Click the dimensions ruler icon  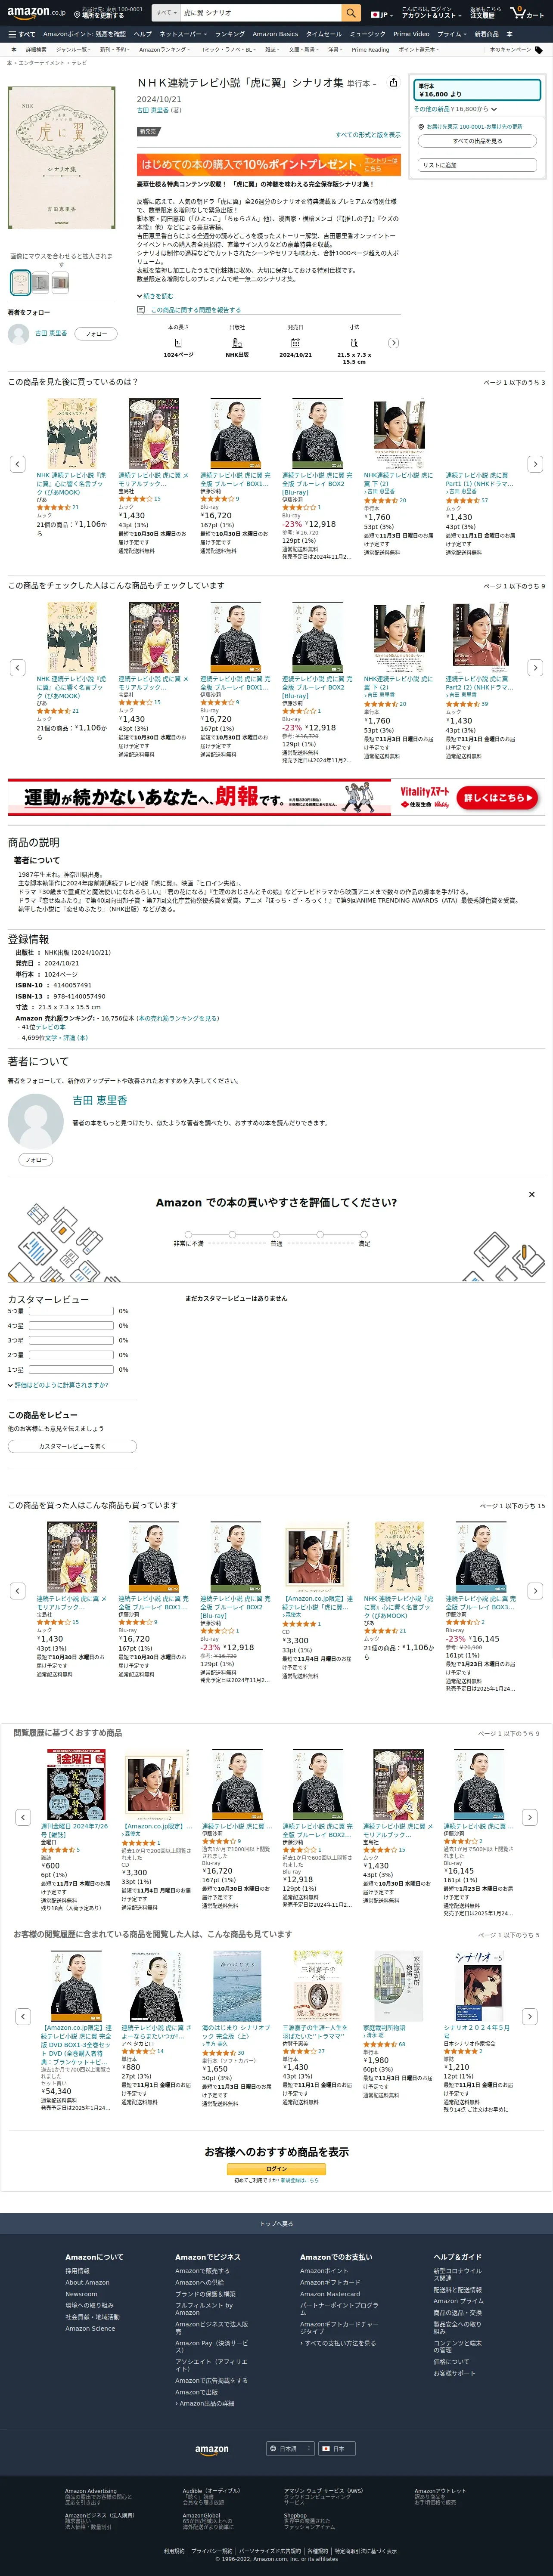point(354,342)
